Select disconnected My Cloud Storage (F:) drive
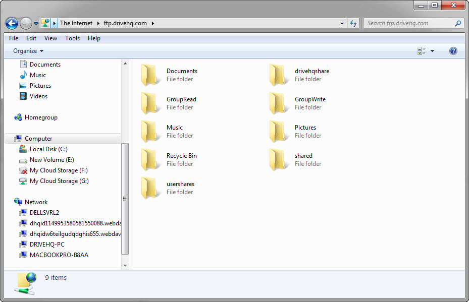This screenshot has height=302, width=469. coord(58,170)
